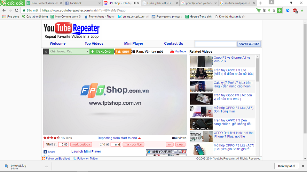307x172 pixels.
Task: Expand options for 0MoAt3.jpg download
Action: click(x=46, y=167)
